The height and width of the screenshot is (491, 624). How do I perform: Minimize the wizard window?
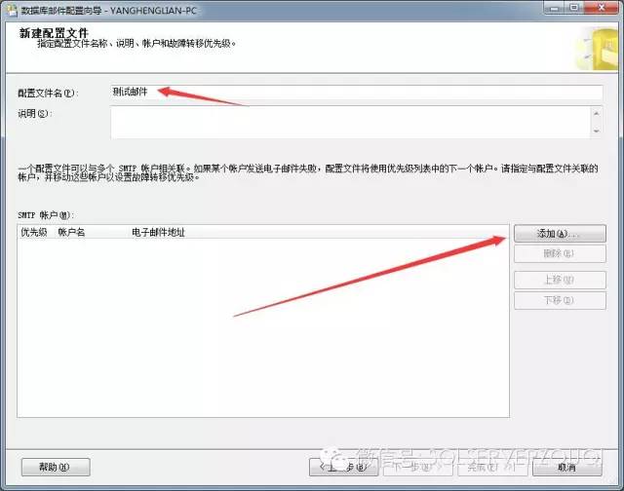tap(555, 8)
